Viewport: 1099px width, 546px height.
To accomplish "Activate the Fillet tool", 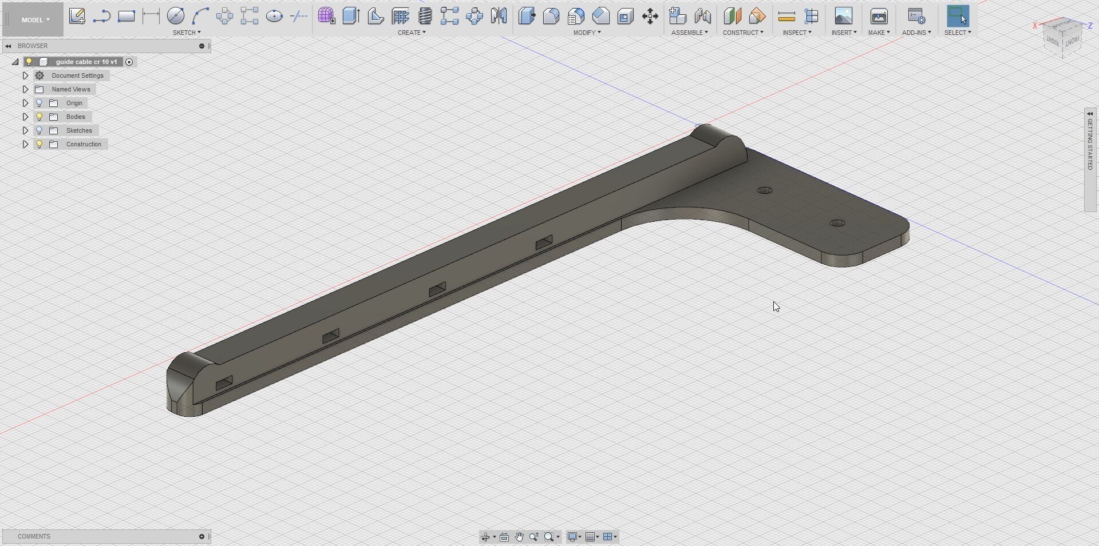I will pos(551,16).
